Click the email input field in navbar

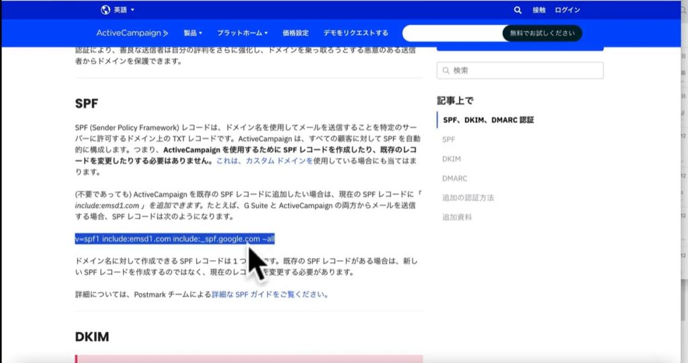(452, 34)
